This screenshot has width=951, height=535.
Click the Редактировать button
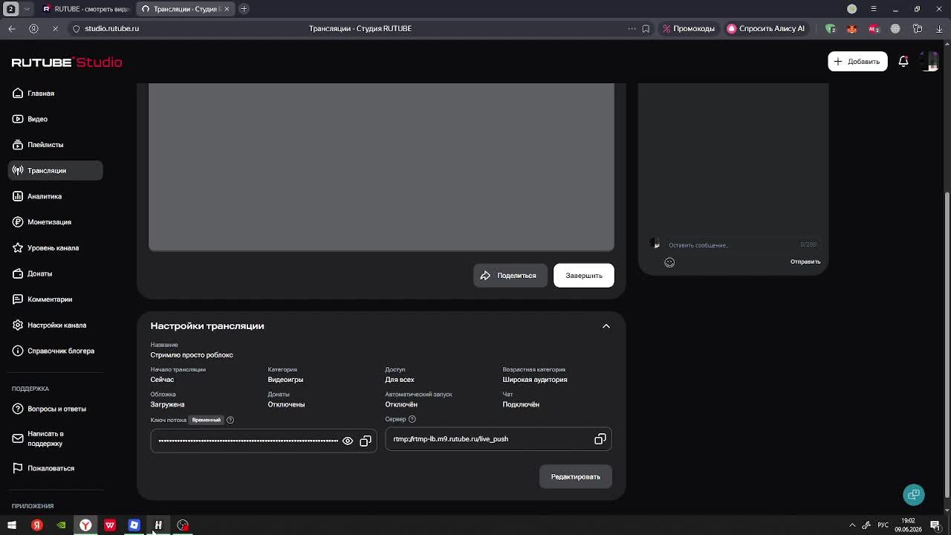(x=576, y=477)
